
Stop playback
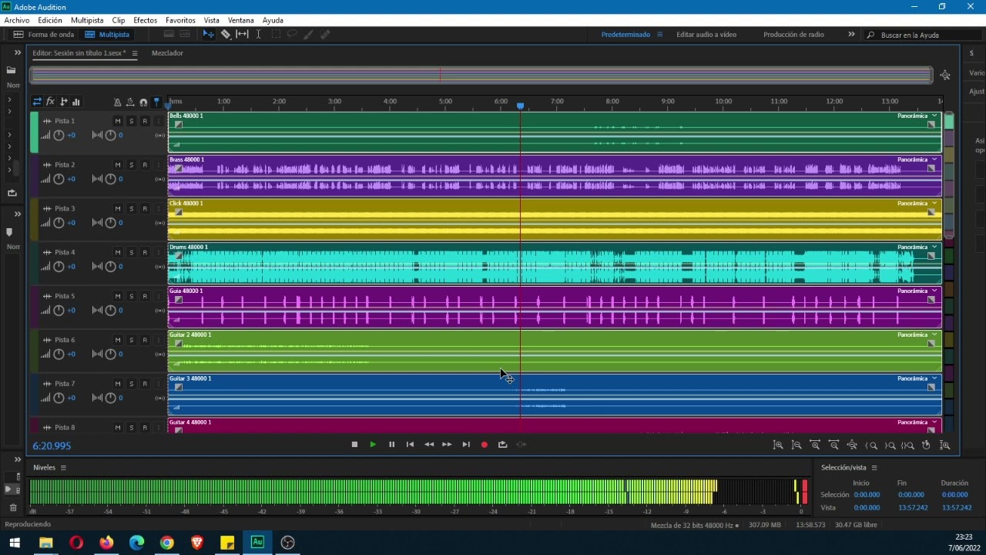click(354, 445)
